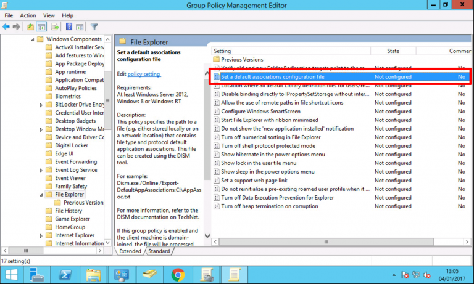474x284 pixels.
Task: Select the Biometrics tree folder
Action: tap(63, 96)
